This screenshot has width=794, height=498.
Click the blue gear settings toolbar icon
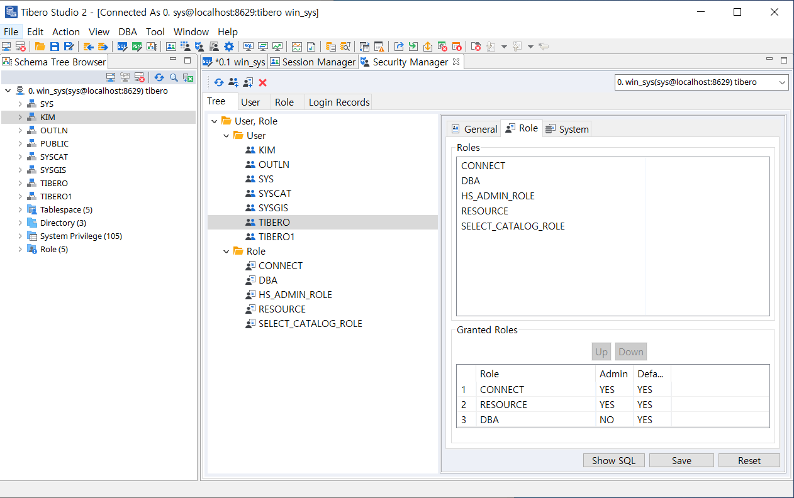(x=228, y=47)
